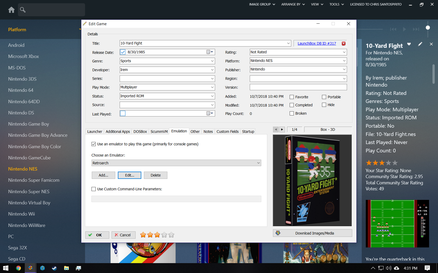Screen dimensions: 438x273
Task: Click Add... emulator button
Action: pos(104,175)
